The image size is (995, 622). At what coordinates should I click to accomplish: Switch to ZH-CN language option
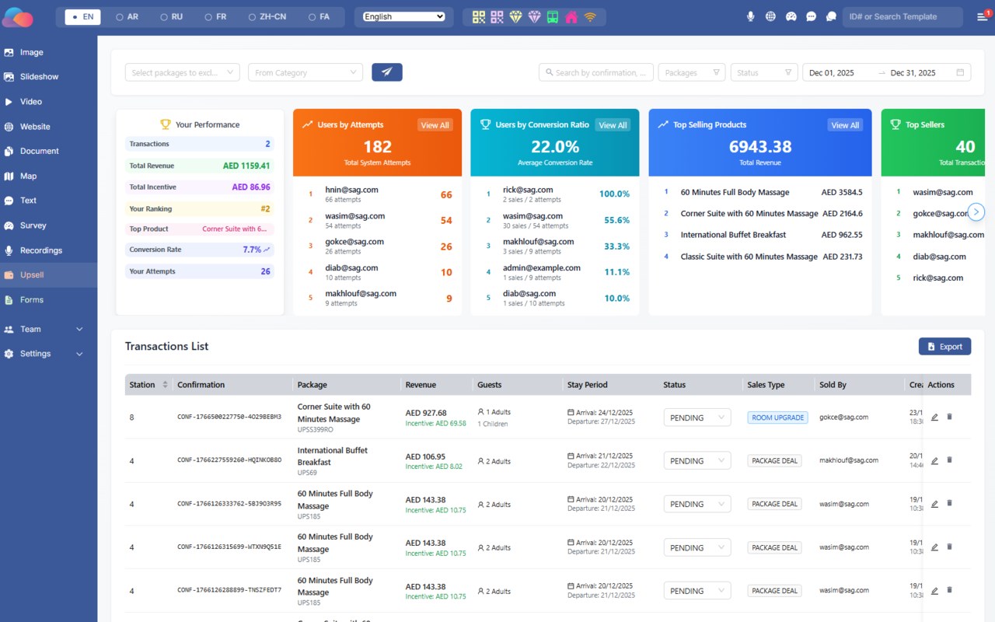pyautogui.click(x=268, y=16)
